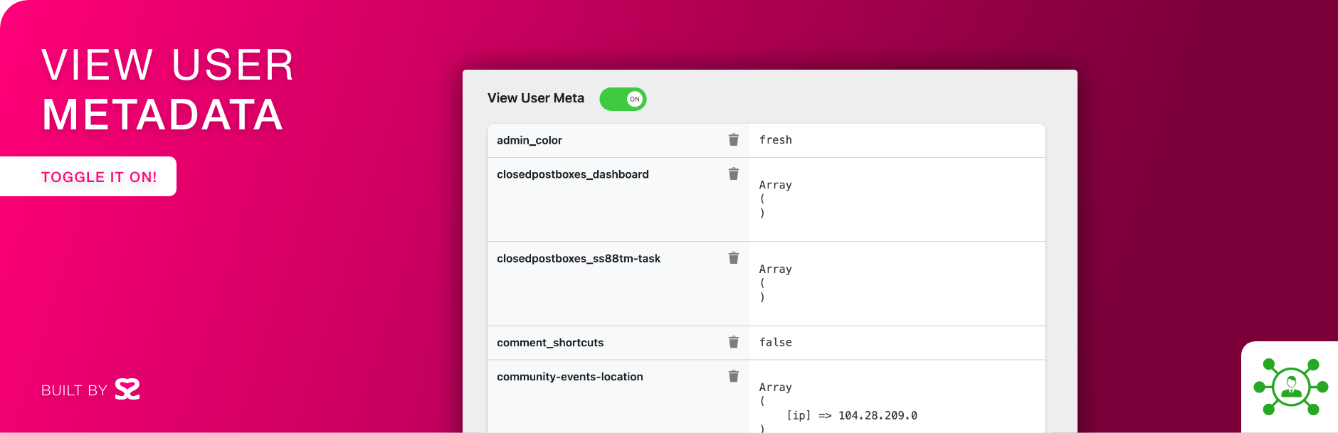The width and height of the screenshot is (1338, 433).
Task: Click the View User Meta label text
Action: (535, 98)
